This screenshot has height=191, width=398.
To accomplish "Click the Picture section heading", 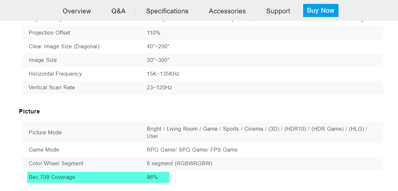I will (29, 111).
